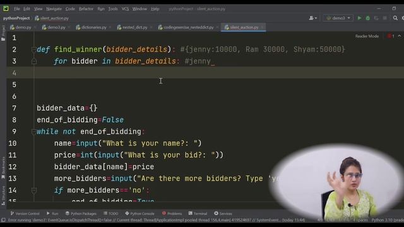Click the #jenny comment on line 3
Viewport: 404px width, 227px height.
coord(198,61)
